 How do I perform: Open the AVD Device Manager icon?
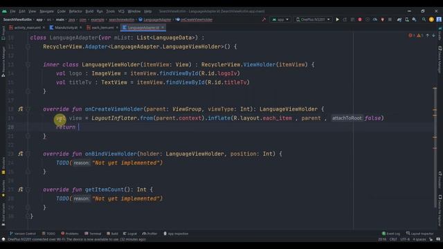pyautogui.click(x=407, y=19)
